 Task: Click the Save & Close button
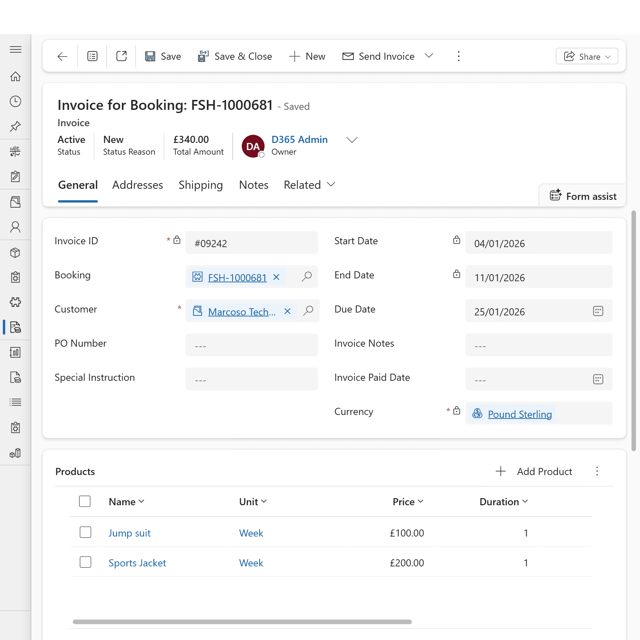(x=235, y=56)
